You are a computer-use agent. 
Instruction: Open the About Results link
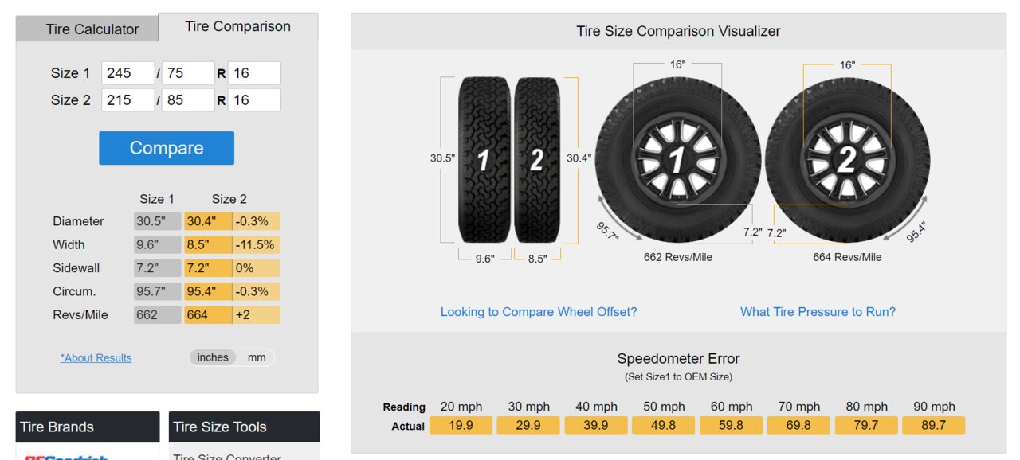click(96, 358)
